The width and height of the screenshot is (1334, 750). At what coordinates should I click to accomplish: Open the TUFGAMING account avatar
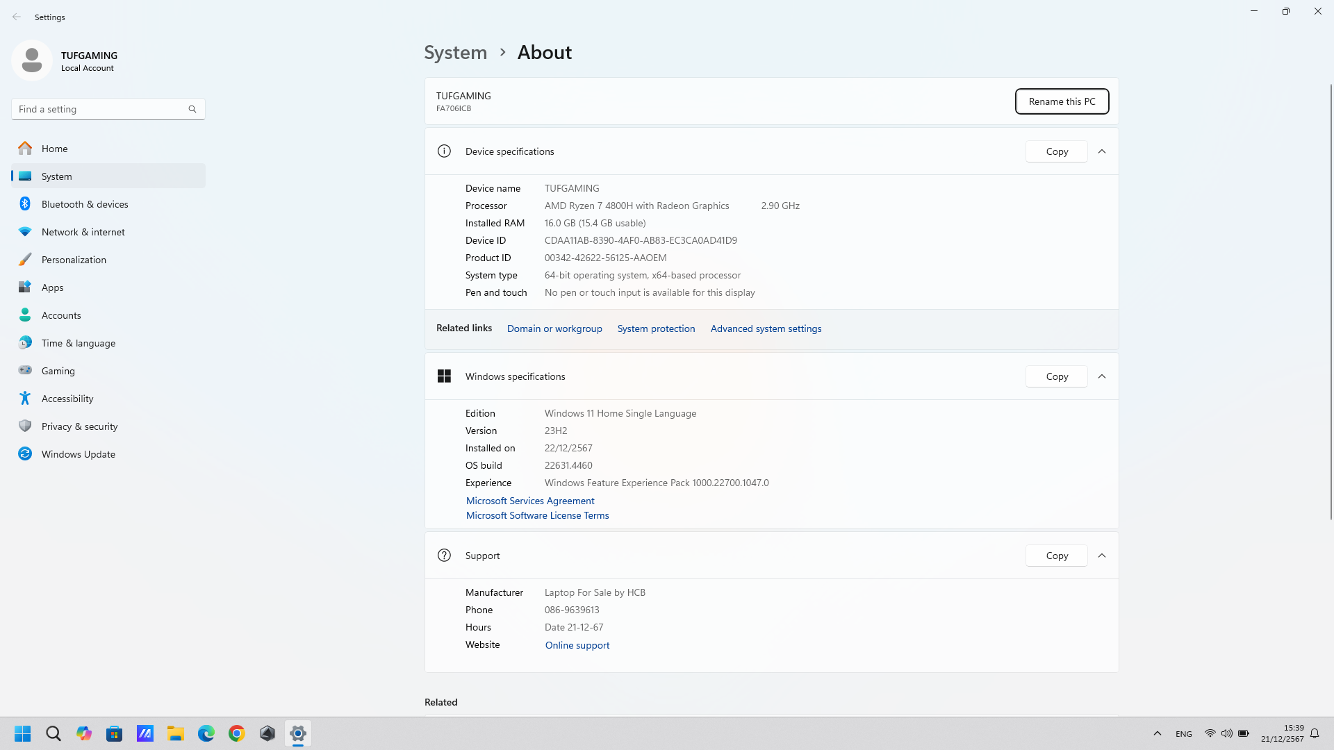click(x=32, y=61)
